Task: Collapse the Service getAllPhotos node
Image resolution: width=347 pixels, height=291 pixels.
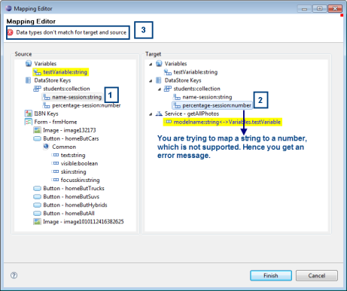Action: (151, 114)
